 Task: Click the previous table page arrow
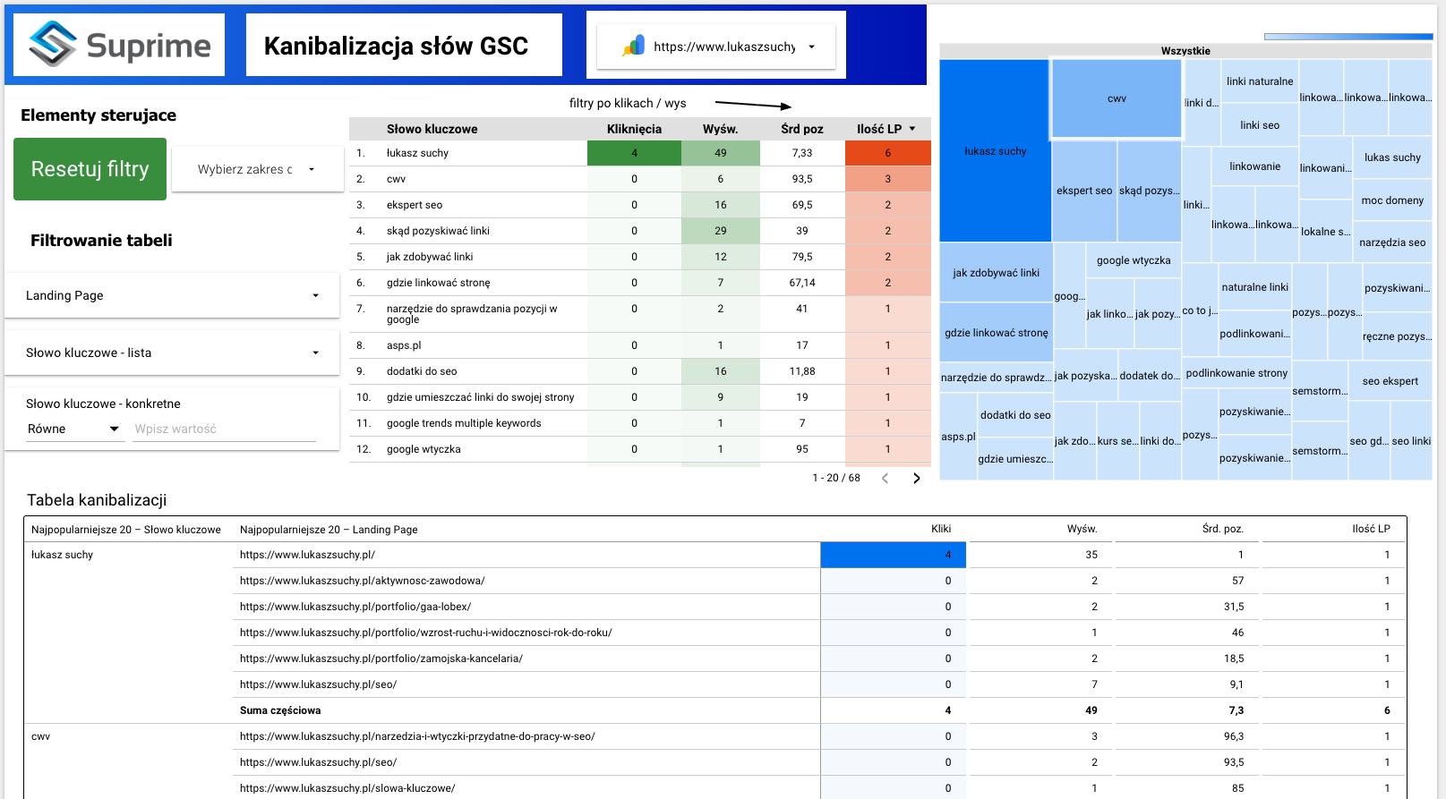(x=885, y=479)
